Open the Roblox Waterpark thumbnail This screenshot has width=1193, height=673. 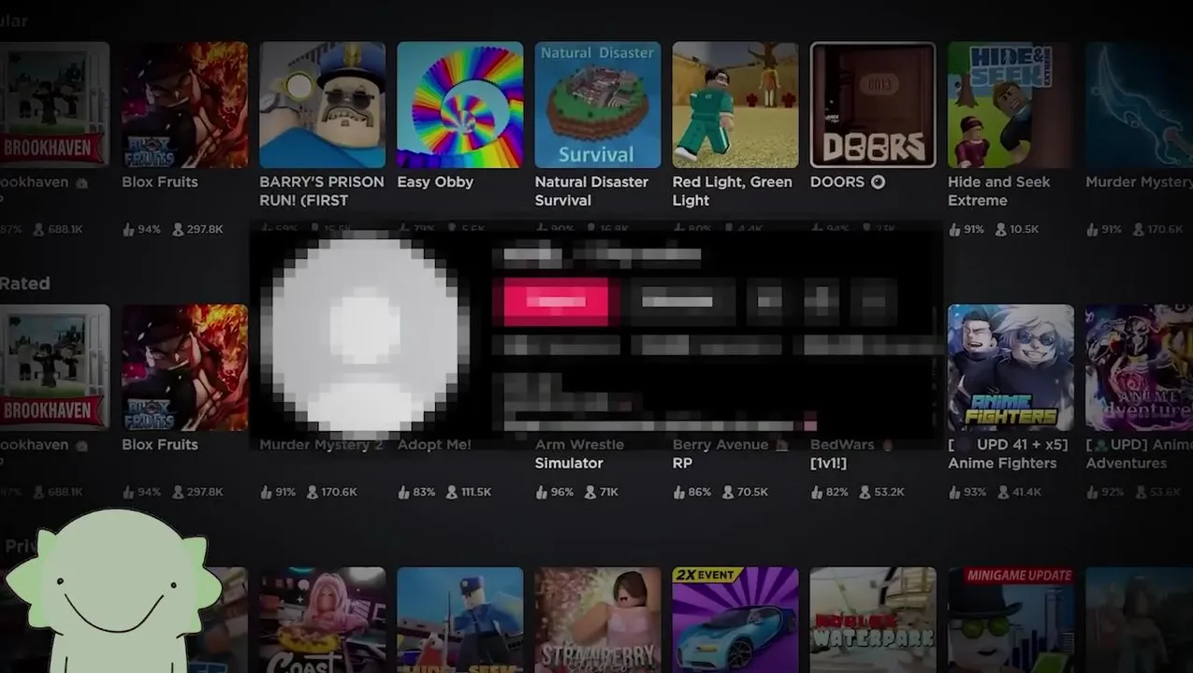[x=873, y=620]
